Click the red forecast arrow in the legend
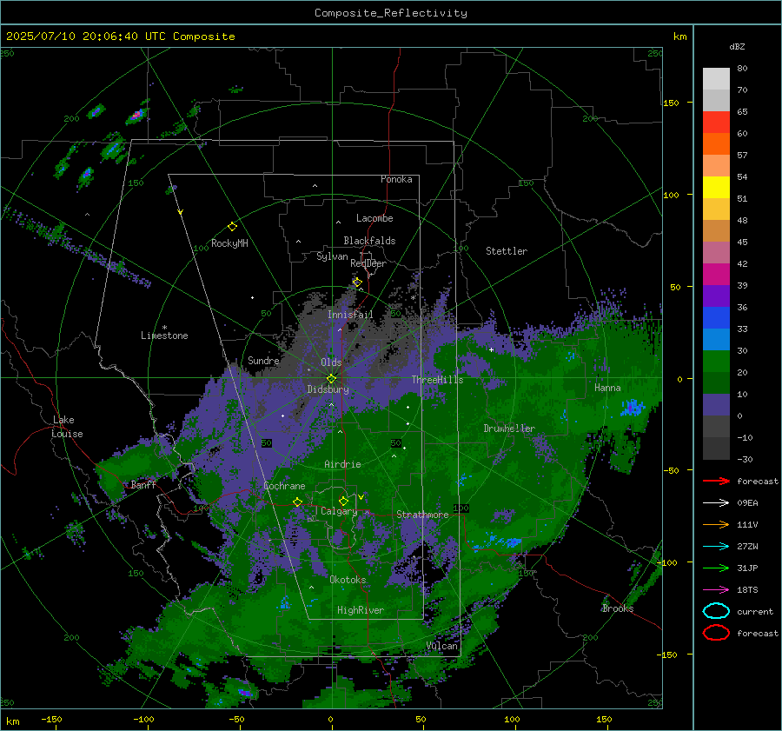782x731 pixels. click(x=716, y=481)
